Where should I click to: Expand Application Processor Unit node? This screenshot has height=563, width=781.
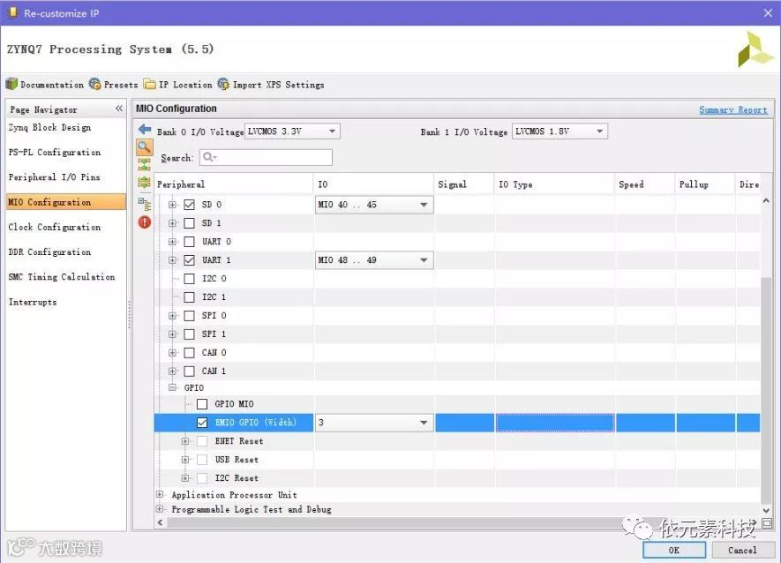(x=160, y=494)
